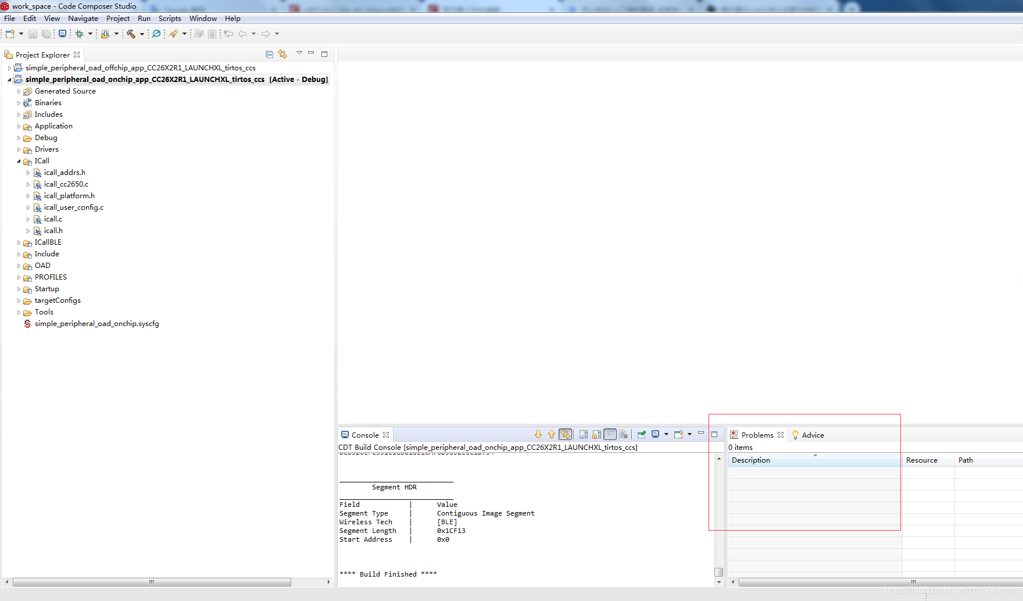Viewport: 1023px width, 601px height.
Task: Open the Debug dropdown arrow
Action: (90, 34)
